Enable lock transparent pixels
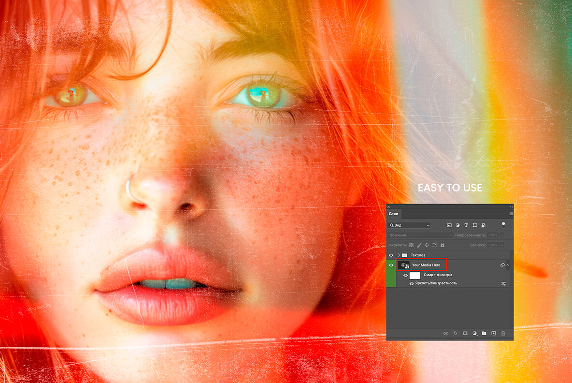Screen dimensions: 572x383 (411, 245)
